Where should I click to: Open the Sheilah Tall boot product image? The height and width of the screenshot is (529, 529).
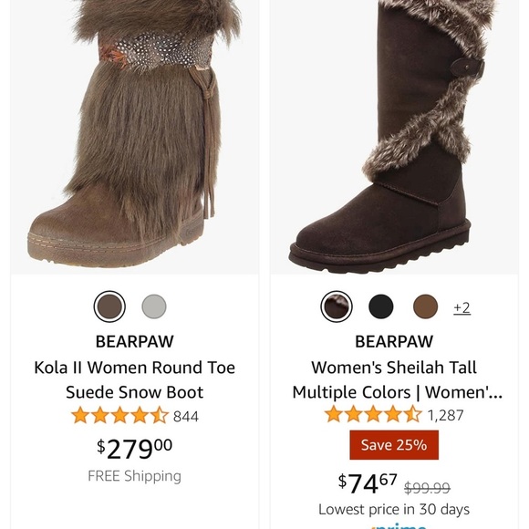pyautogui.click(x=394, y=137)
